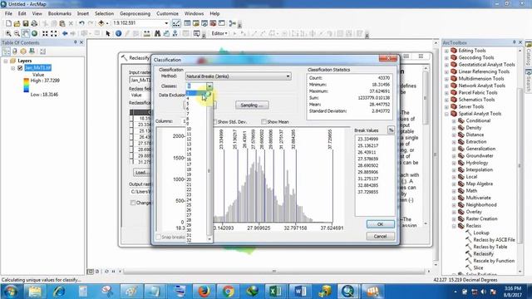Select the Reclassify tool in ArcToolbox
Image resolution: width=532 pixels, height=299 pixels.
(483, 254)
